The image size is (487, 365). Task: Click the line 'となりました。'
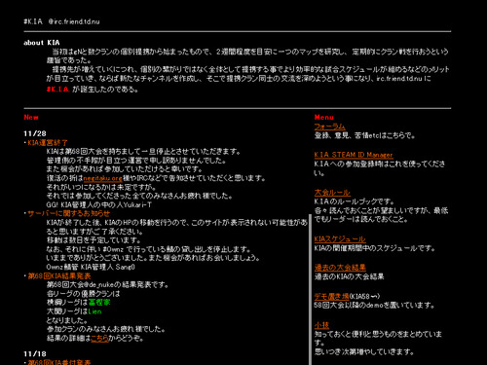pyautogui.click(x=67, y=320)
